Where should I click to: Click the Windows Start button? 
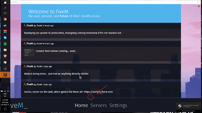(x=5, y=2)
